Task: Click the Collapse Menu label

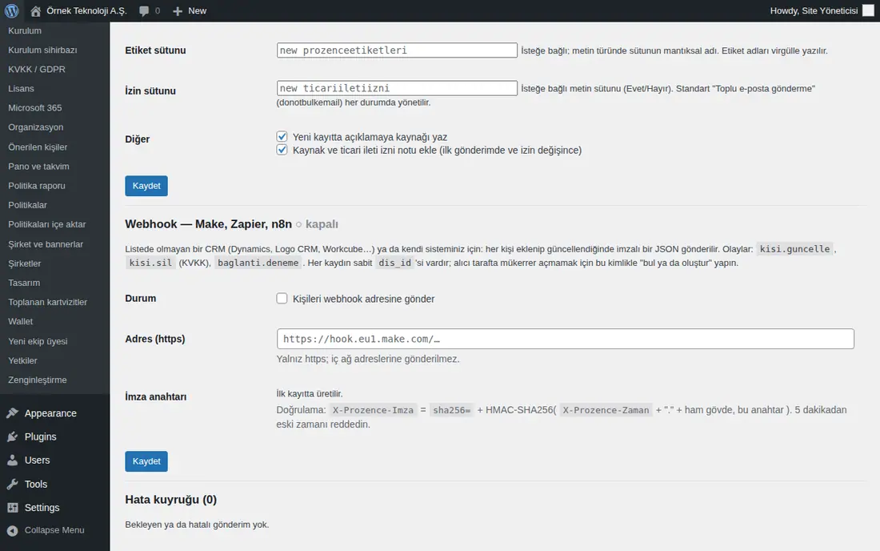Action: click(54, 530)
